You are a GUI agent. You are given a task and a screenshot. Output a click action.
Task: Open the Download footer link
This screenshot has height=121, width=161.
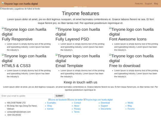pos(105,103)
